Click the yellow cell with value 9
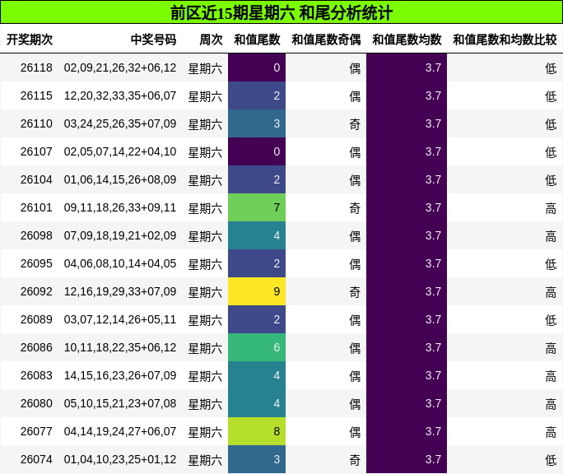Image resolution: width=563 pixels, height=474 pixels. pos(257,291)
